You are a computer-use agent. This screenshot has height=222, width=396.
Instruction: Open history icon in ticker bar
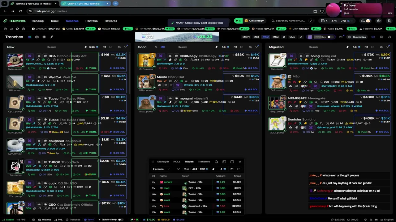coord(5,29)
